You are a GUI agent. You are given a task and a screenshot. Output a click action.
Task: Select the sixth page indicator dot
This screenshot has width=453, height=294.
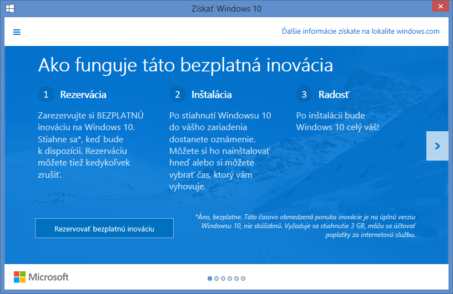click(243, 278)
